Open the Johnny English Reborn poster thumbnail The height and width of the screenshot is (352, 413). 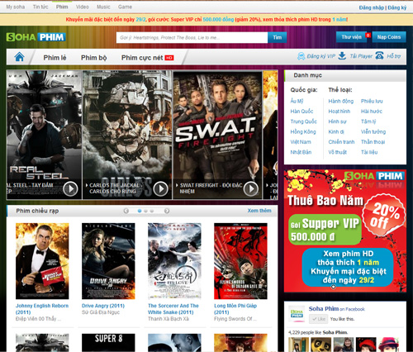(x=42, y=261)
